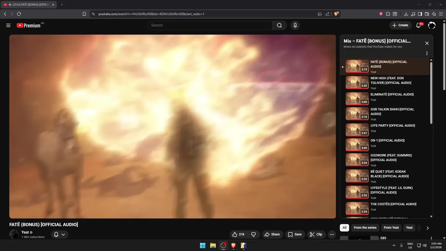Select the From Yeat chip
446x251 pixels.
tap(391, 228)
